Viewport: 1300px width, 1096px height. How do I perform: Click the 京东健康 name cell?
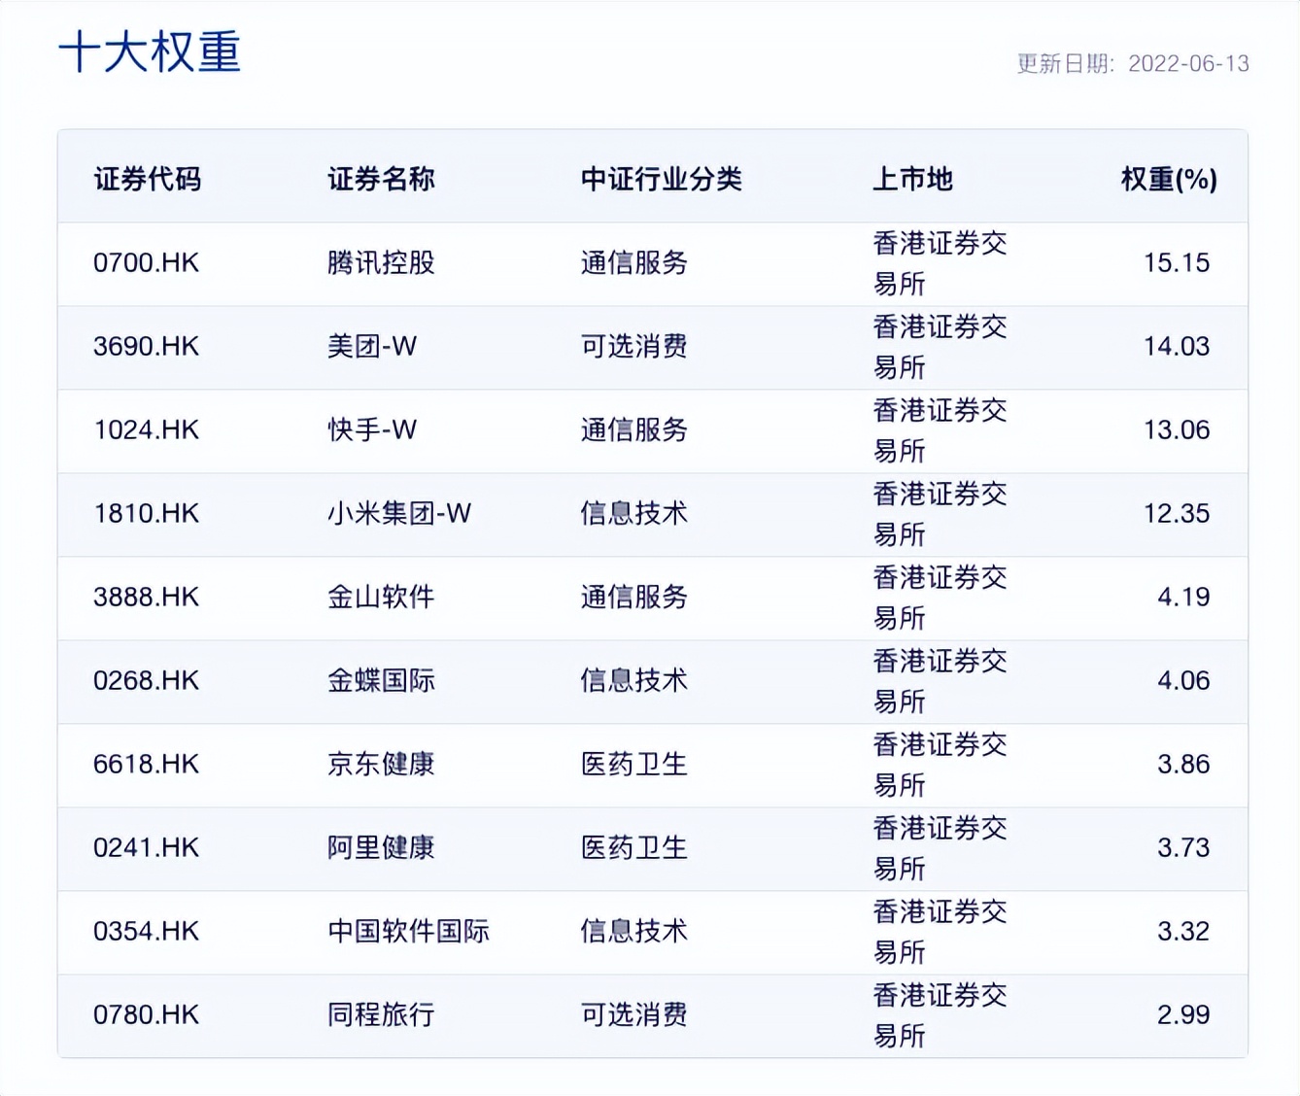pyautogui.click(x=381, y=765)
